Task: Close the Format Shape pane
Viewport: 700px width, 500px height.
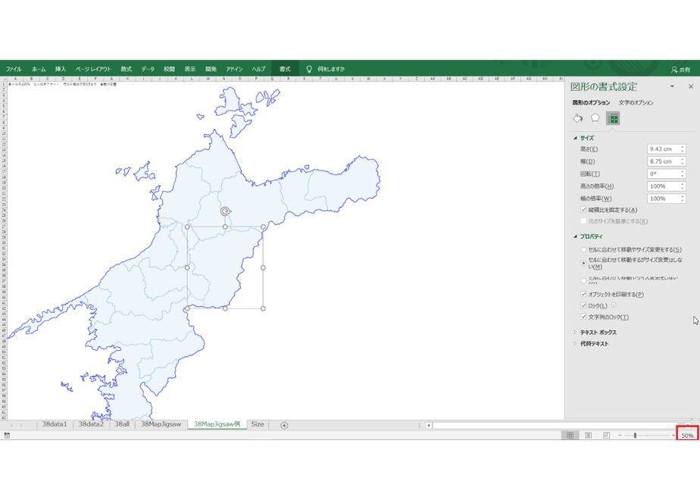Action: 691,86
